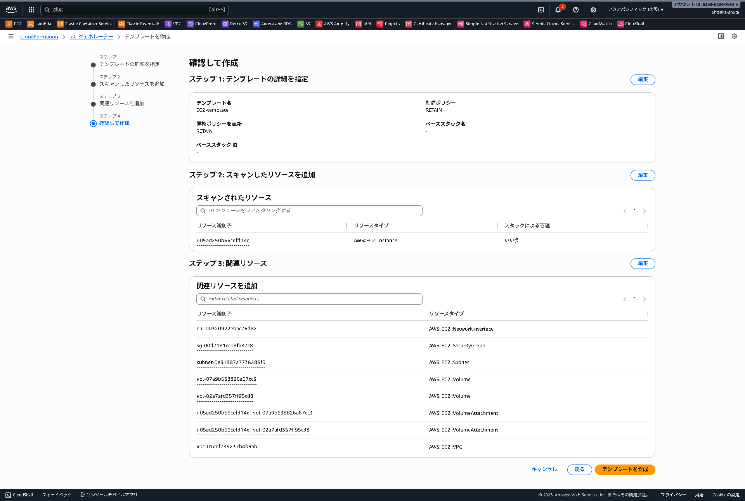Open the vpc-01eef789237b4b3ab resource link
Image resolution: width=745 pixels, height=501 pixels.
click(227, 447)
